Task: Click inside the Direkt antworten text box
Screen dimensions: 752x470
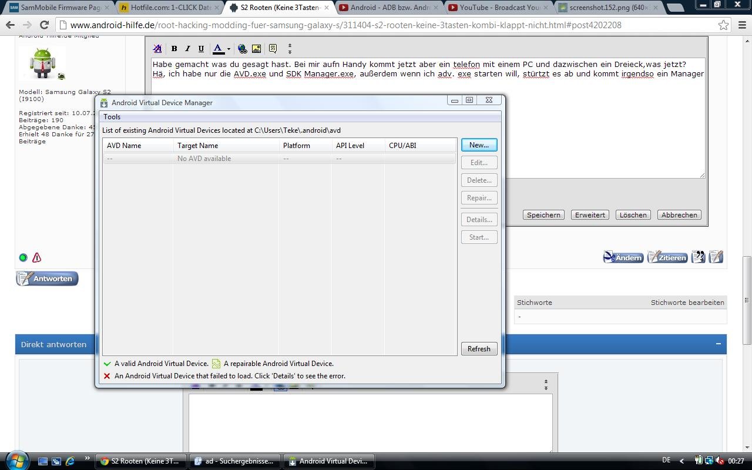Action: coord(370,423)
